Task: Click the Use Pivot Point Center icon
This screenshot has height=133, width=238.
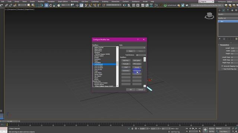Action: [73, 5]
